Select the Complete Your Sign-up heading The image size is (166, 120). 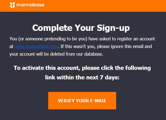pyautogui.click(x=81, y=28)
